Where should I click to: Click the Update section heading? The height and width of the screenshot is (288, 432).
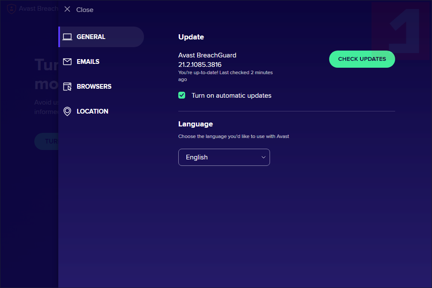point(191,37)
